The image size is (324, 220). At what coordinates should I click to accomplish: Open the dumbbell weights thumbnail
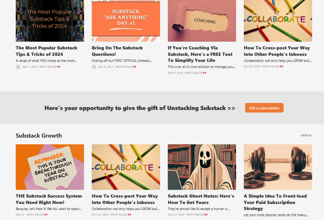278,167
